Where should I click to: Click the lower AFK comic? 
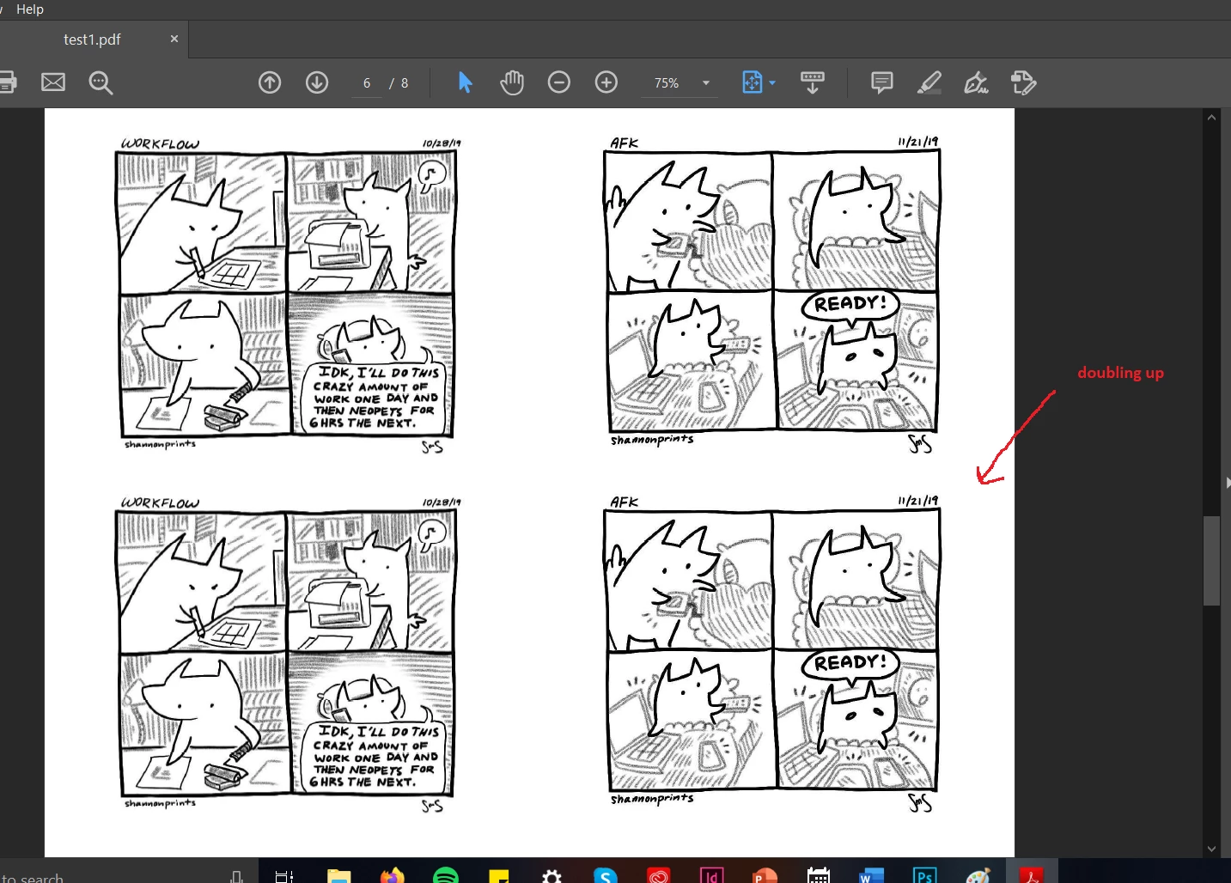pyautogui.click(x=772, y=652)
